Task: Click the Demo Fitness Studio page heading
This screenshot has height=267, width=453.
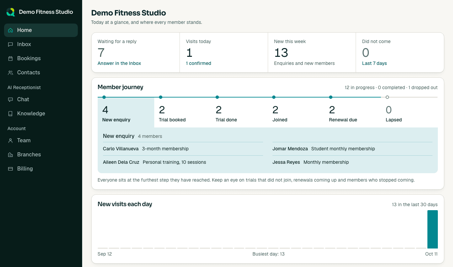Action: coord(129,13)
